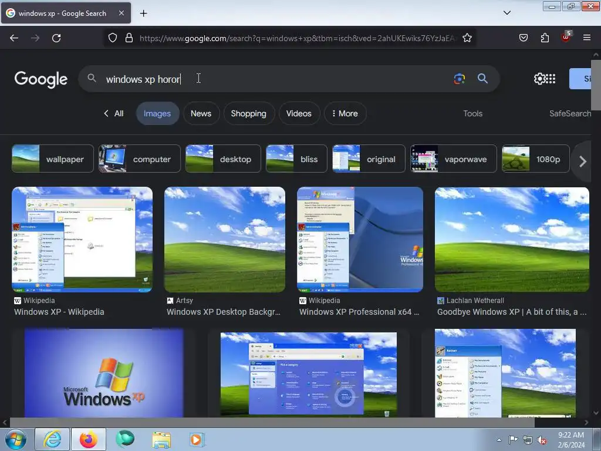Switch to the All results tab

[114, 113]
